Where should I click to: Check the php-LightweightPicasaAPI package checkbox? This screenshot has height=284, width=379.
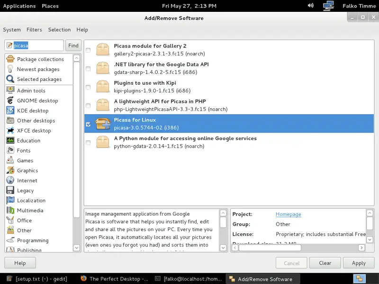88,106
